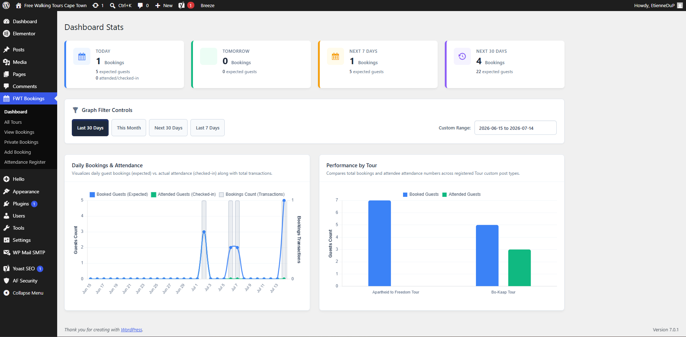Click the user avatar in admin bar

pyautogui.click(x=680, y=5)
